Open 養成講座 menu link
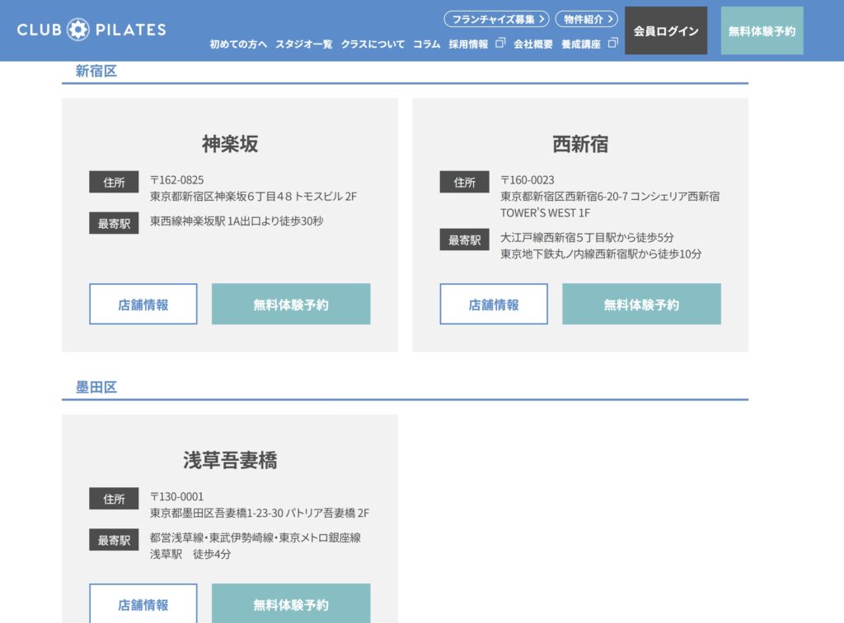The image size is (844, 623). (581, 44)
